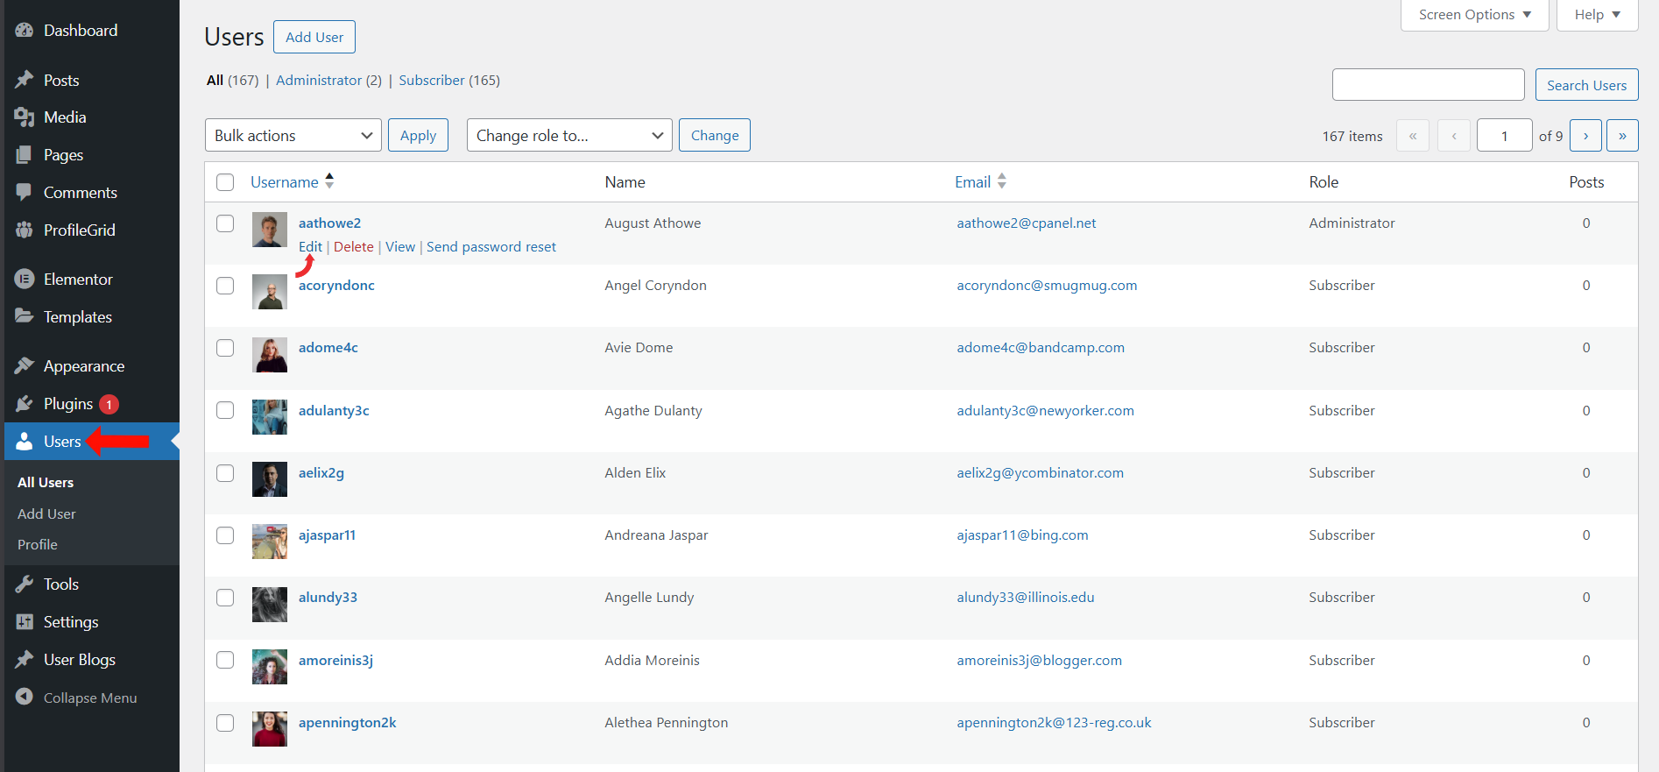Click the Plugins plug icon
The height and width of the screenshot is (772, 1659).
(25, 404)
